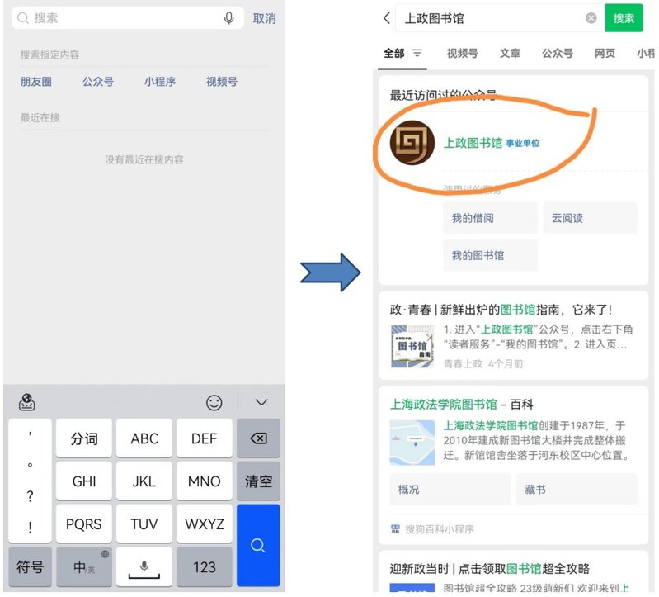Image resolution: width=659 pixels, height=597 pixels.
Task: Open the 云阅读 service
Action: click(x=590, y=218)
